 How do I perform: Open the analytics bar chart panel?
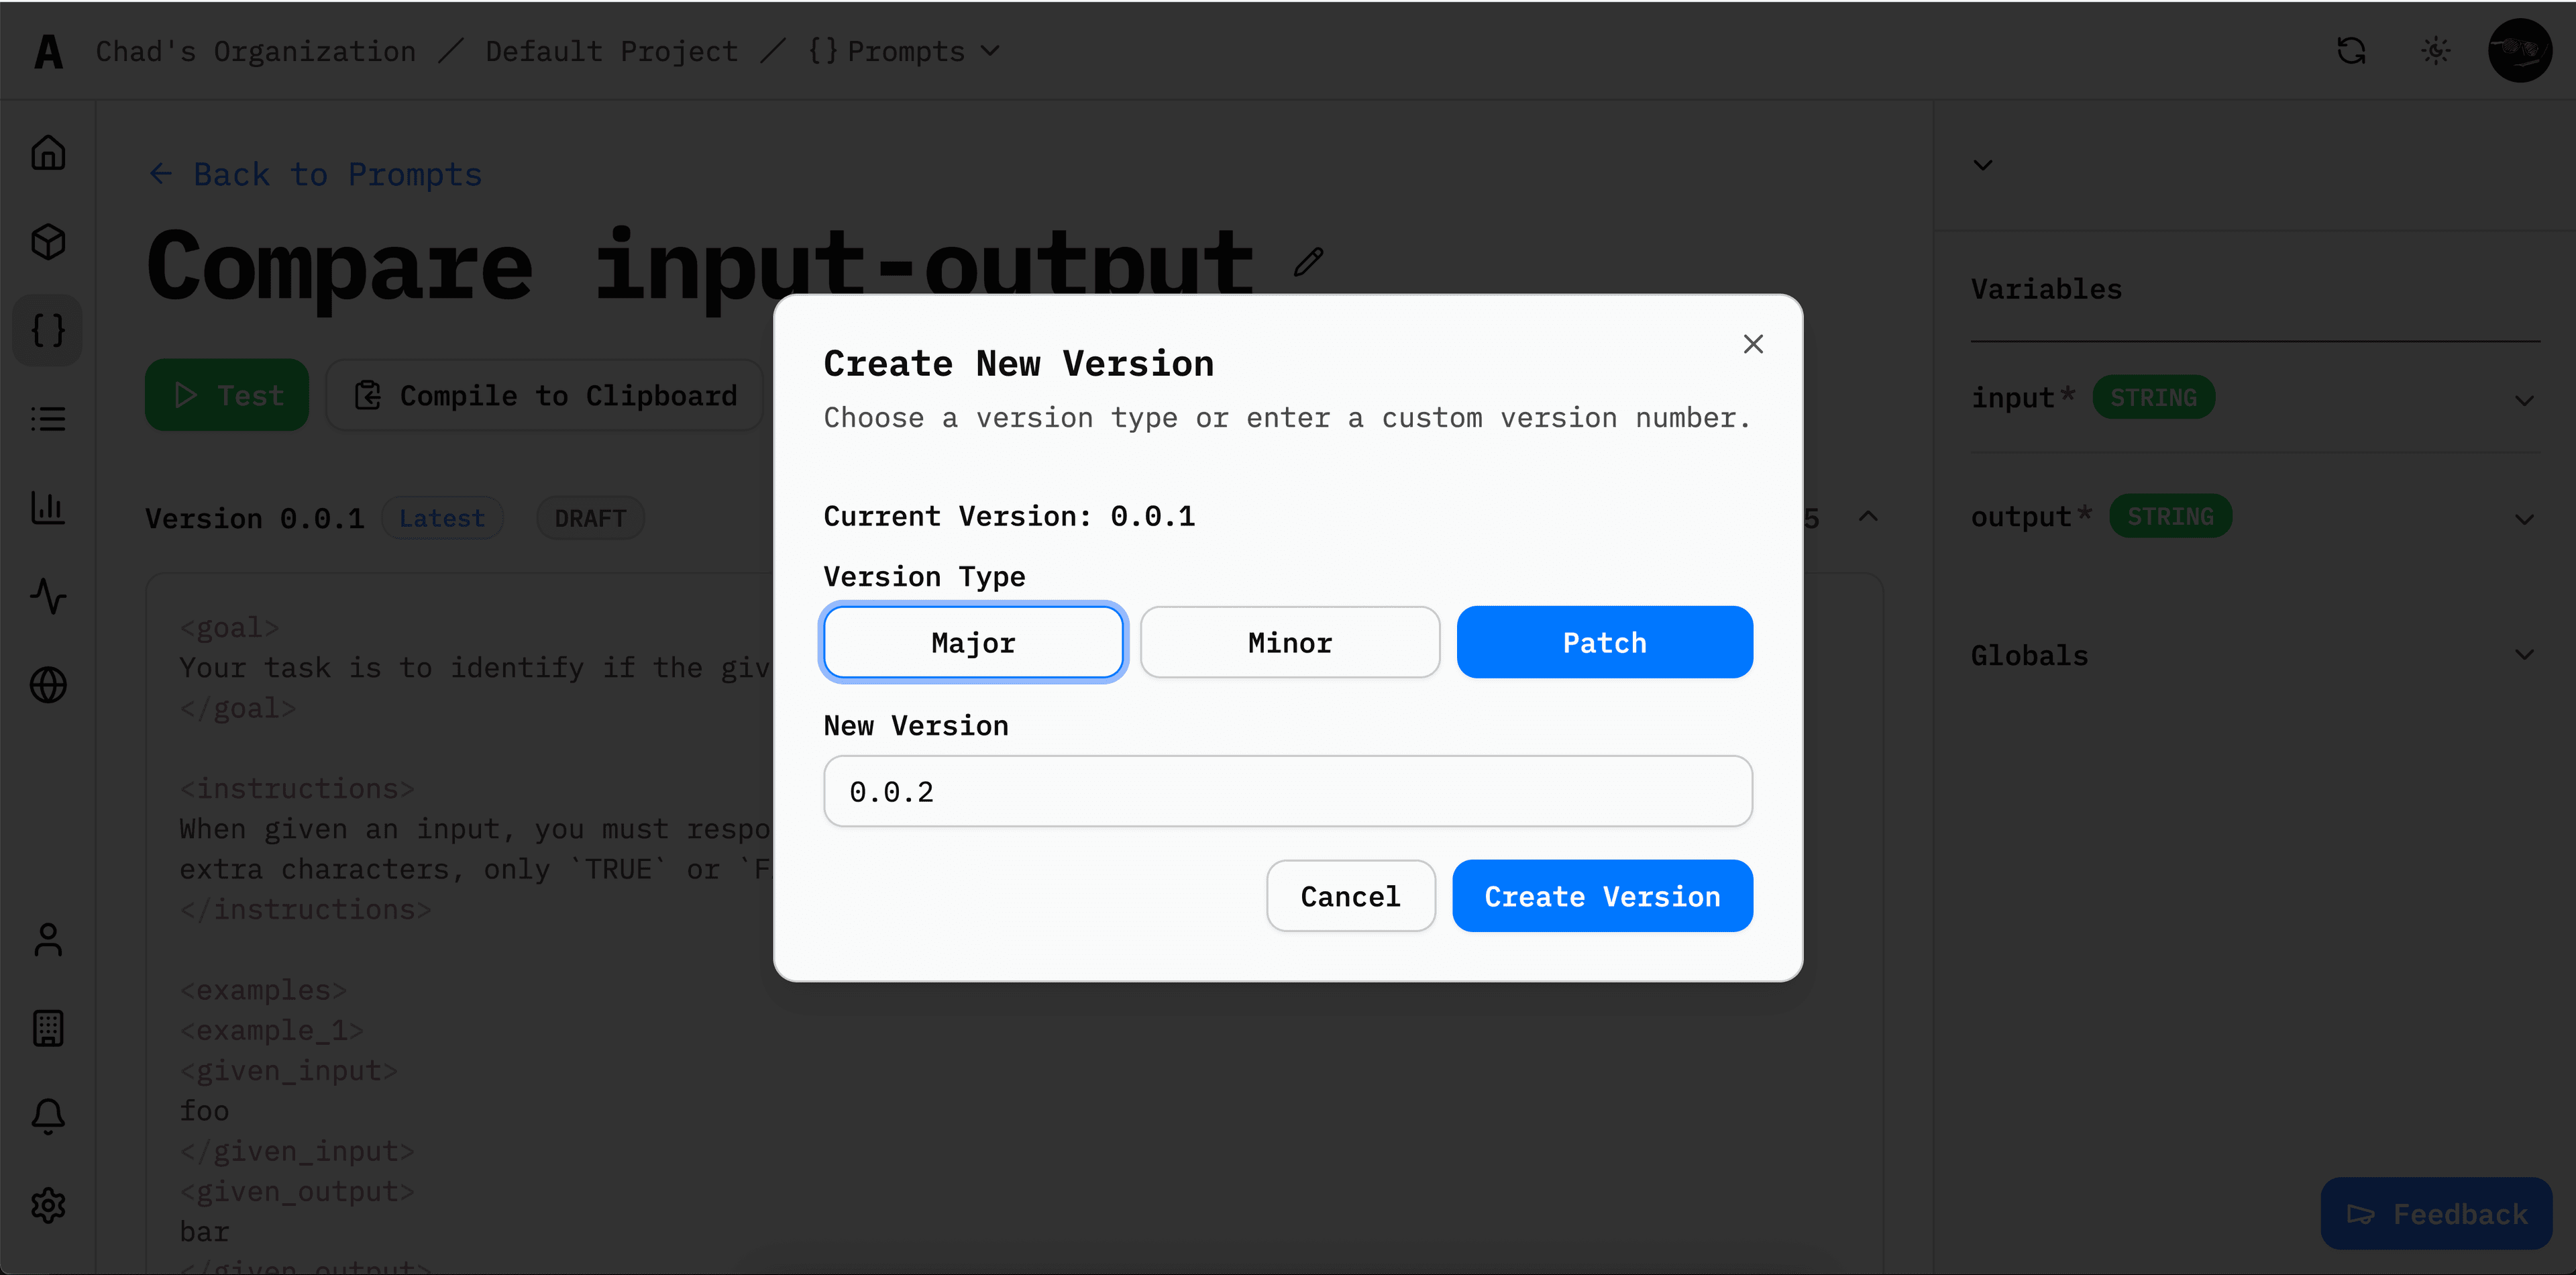tap(47, 508)
